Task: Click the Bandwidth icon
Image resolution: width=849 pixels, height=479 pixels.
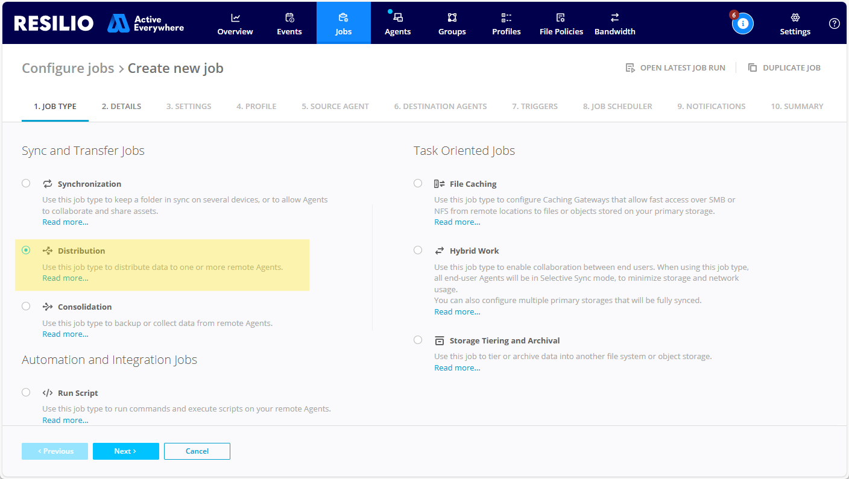Action: 614,23
